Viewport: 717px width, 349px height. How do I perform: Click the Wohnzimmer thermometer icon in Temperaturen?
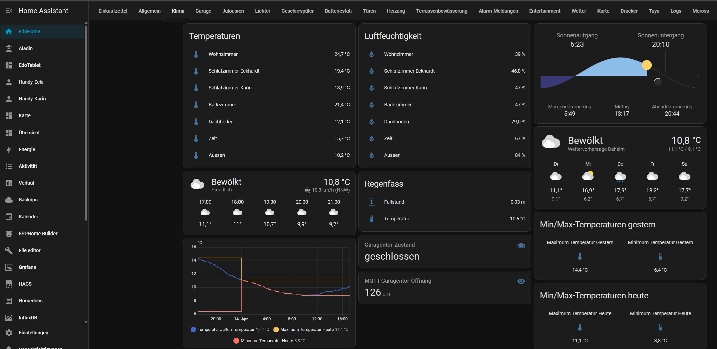coord(196,54)
